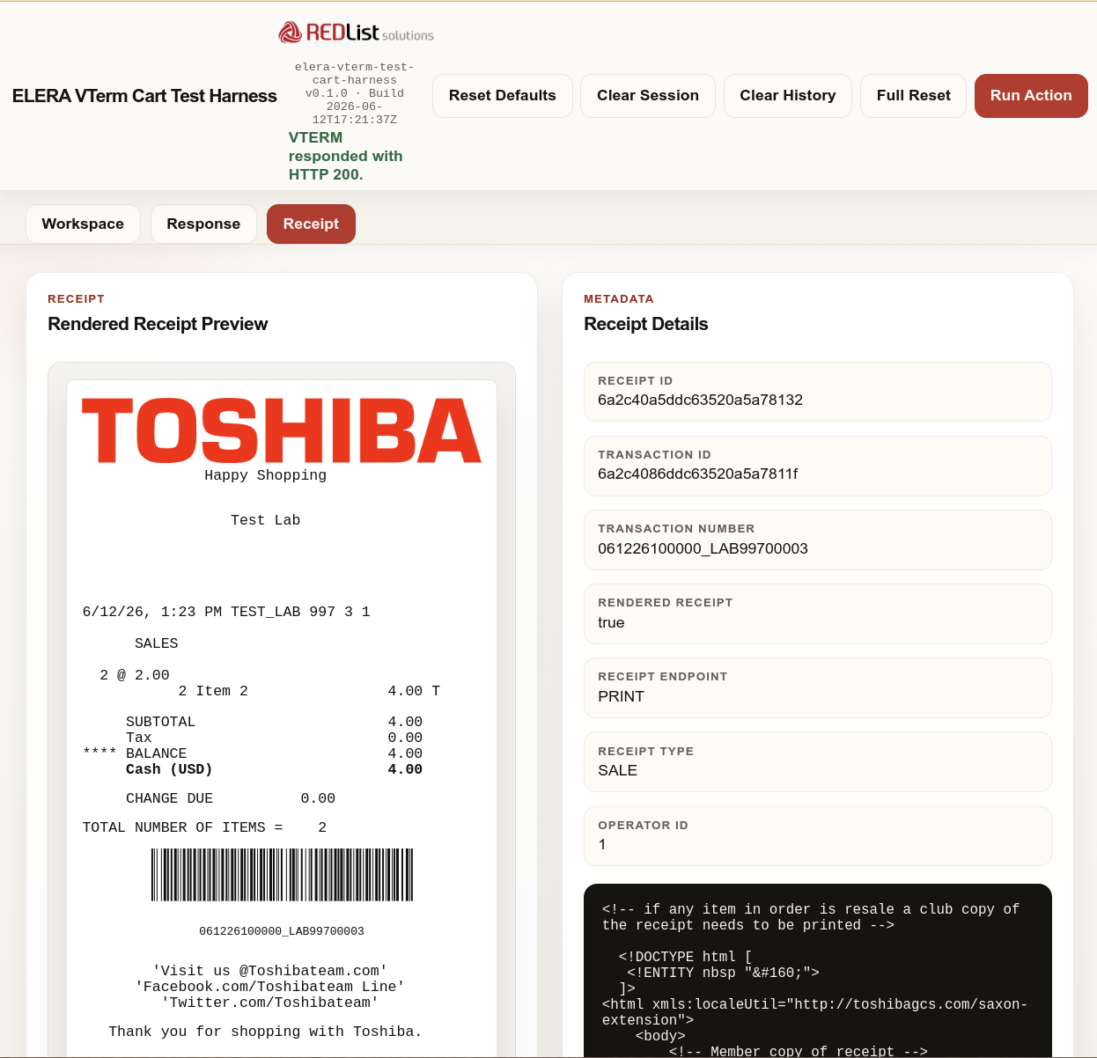This screenshot has width=1097, height=1058.
Task: Click the Tax line on receipt
Action: coord(274,738)
